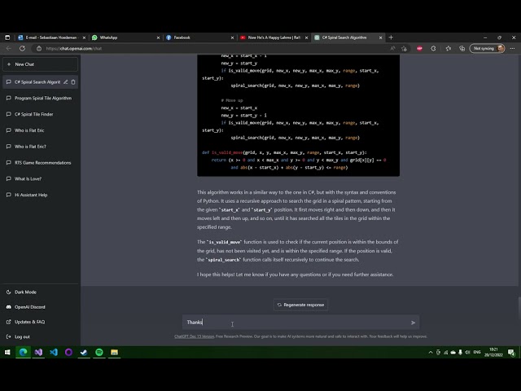Open File Explorer from taskbar
The width and height of the screenshot is (521, 391).
pos(114,352)
